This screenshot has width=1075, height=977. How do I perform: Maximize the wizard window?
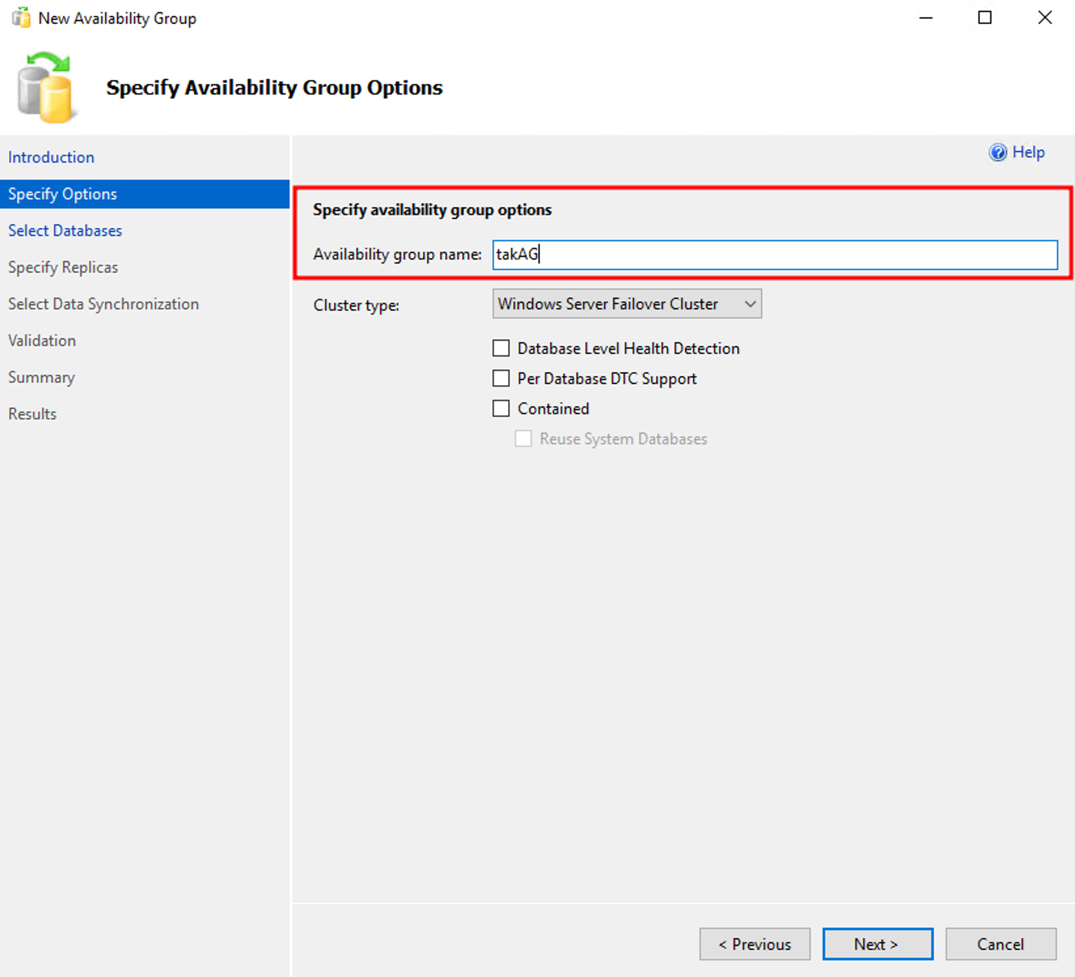point(985,18)
